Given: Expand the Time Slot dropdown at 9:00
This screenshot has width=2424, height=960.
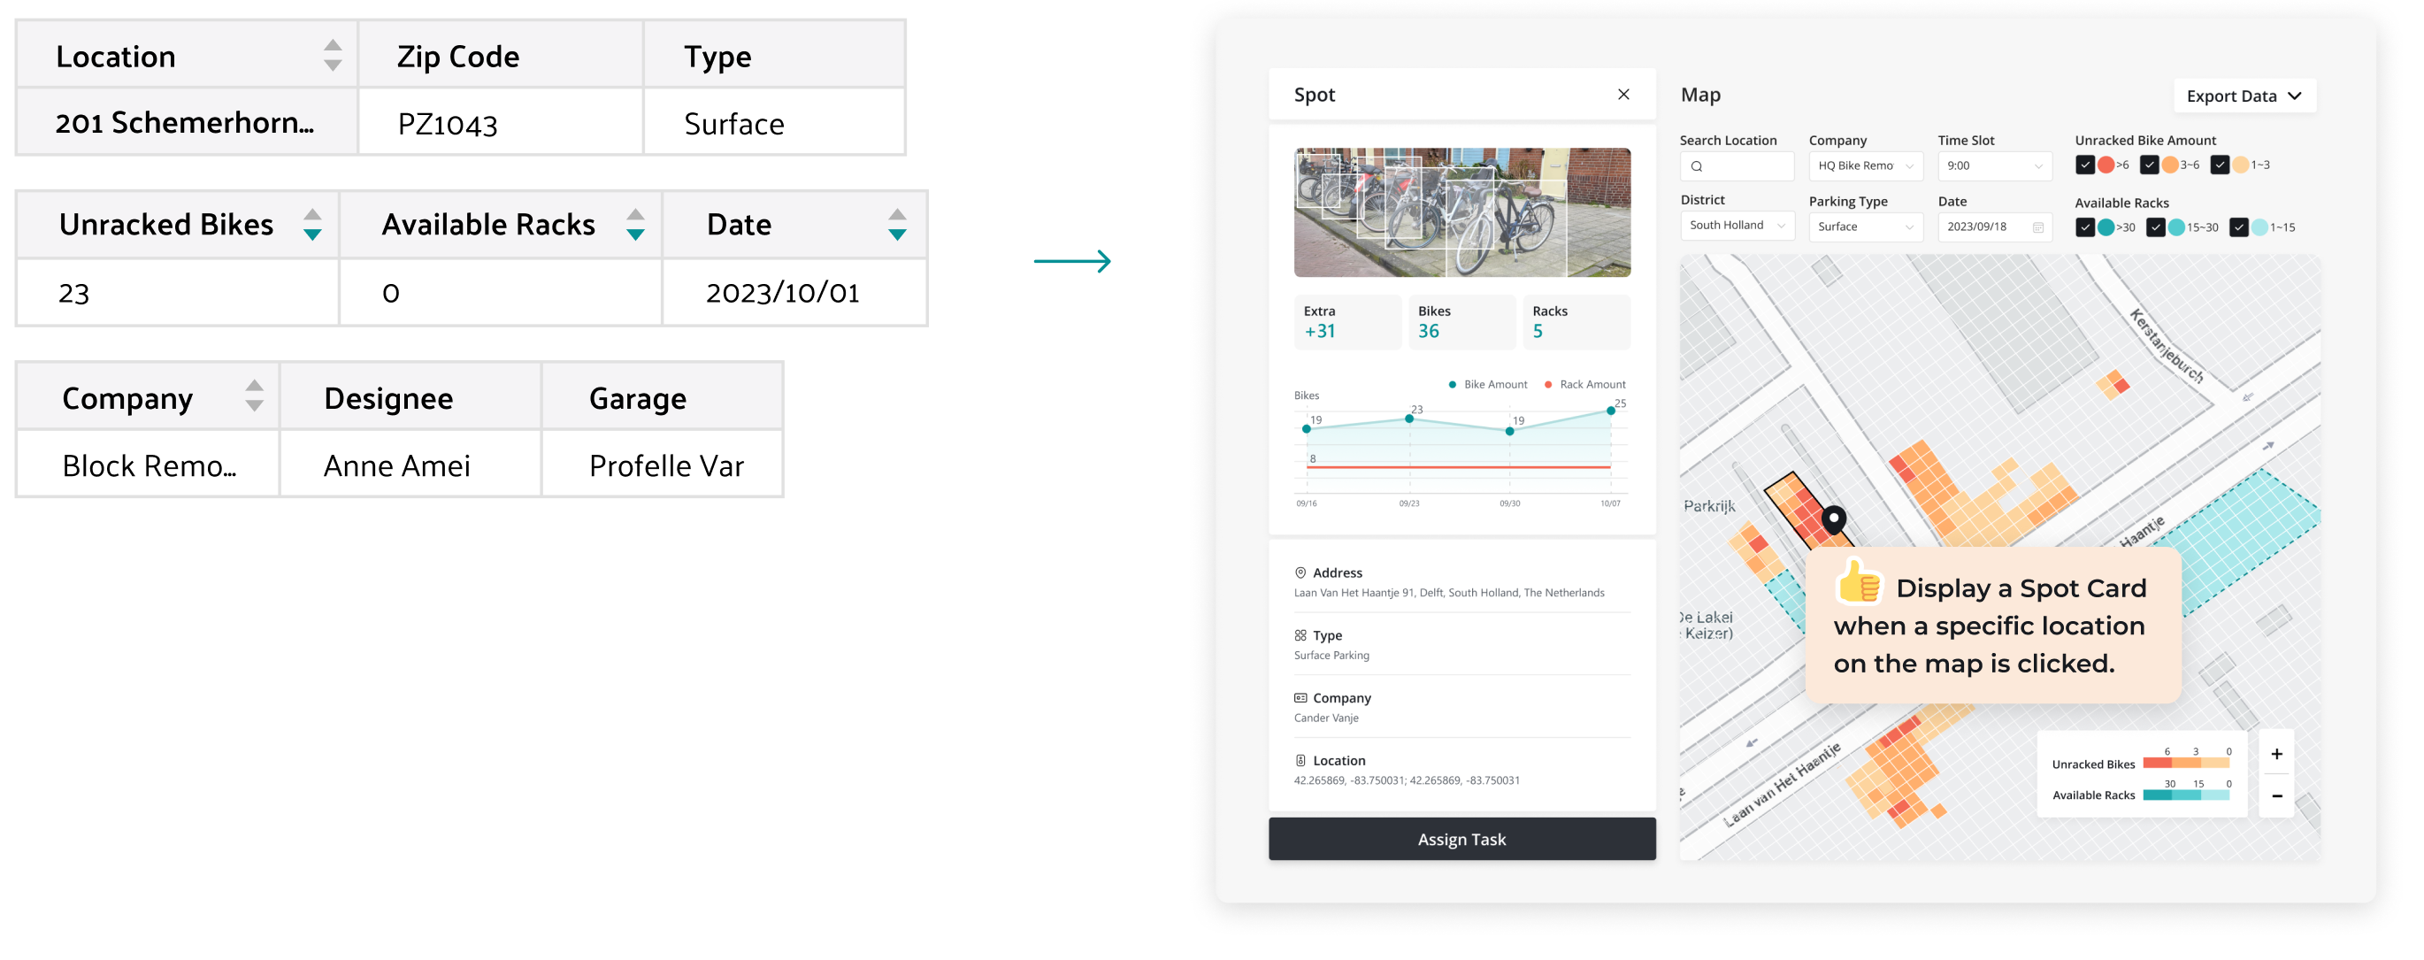Looking at the screenshot, I should [x=1994, y=165].
